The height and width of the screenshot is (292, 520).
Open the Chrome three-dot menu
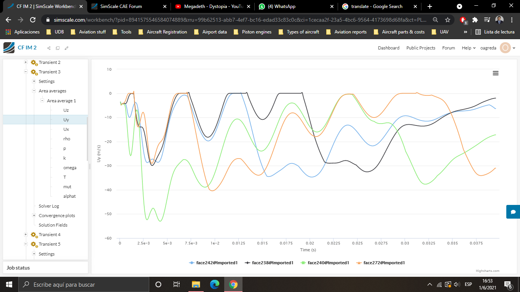point(512,20)
